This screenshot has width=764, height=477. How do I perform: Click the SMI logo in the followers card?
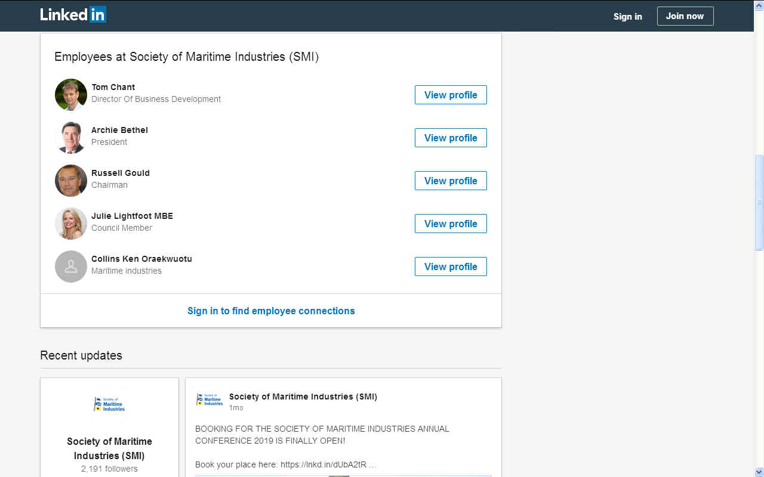109,404
